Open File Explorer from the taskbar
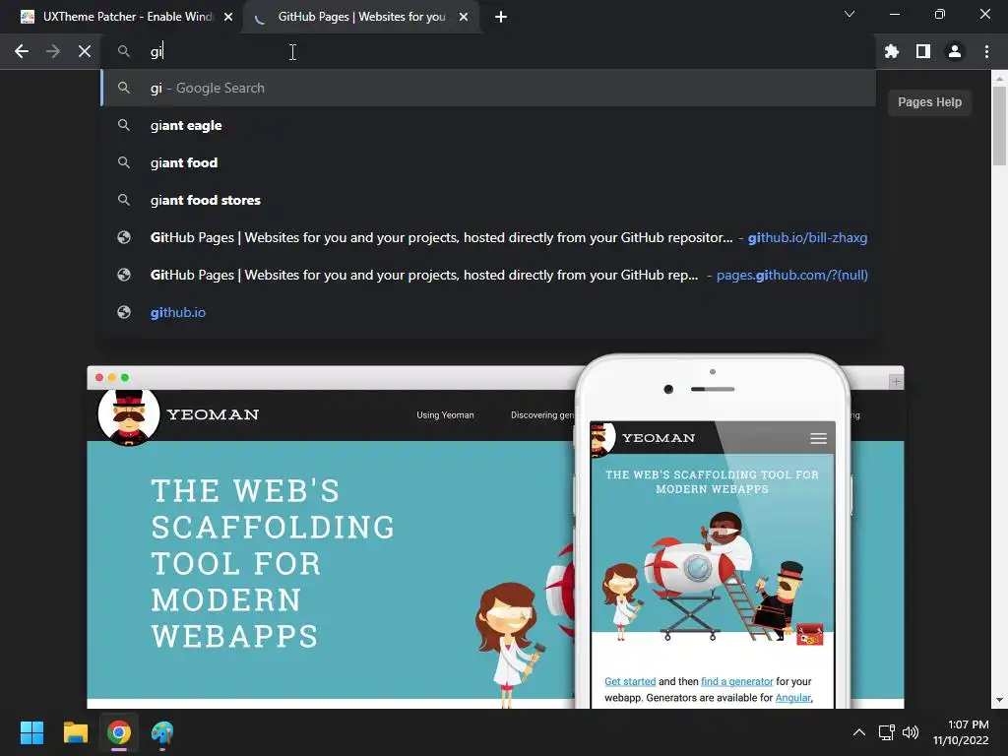The width and height of the screenshot is (1008, 756). pyautogui.click(x=75, y=732)
